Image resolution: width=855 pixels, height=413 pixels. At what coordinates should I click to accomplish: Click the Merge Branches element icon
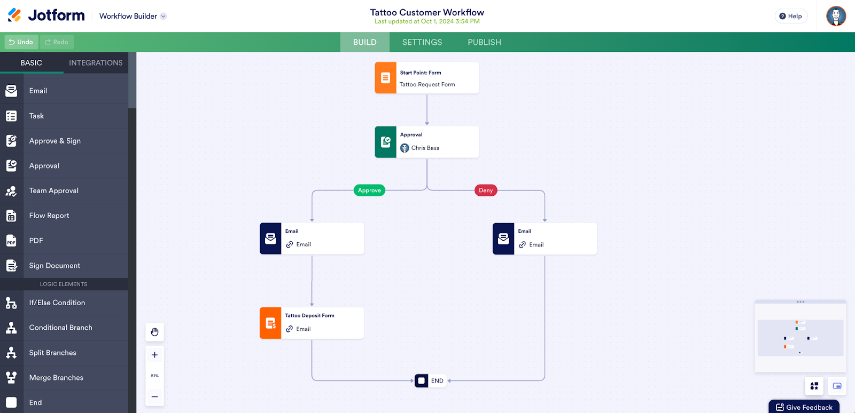coord(11,378)
